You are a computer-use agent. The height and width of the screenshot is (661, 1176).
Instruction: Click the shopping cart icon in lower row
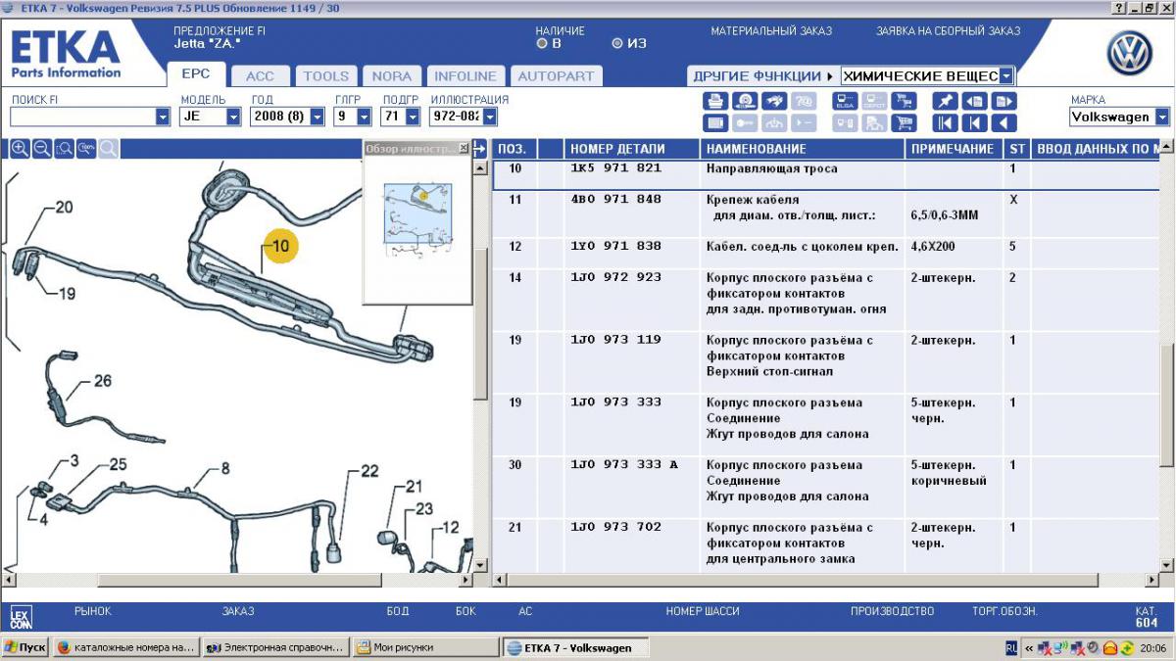pyautogui.click(x=904, y=122)
